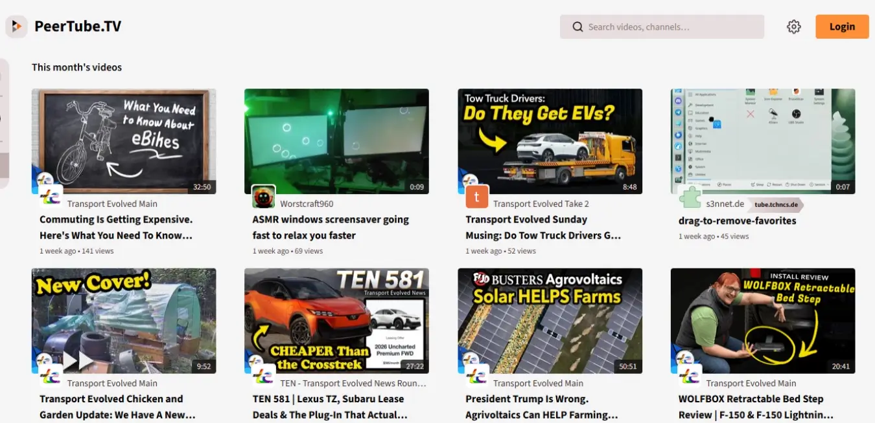Open the orange 't' Transport Evolved Take 2 avatar

[x=477, y=197]
